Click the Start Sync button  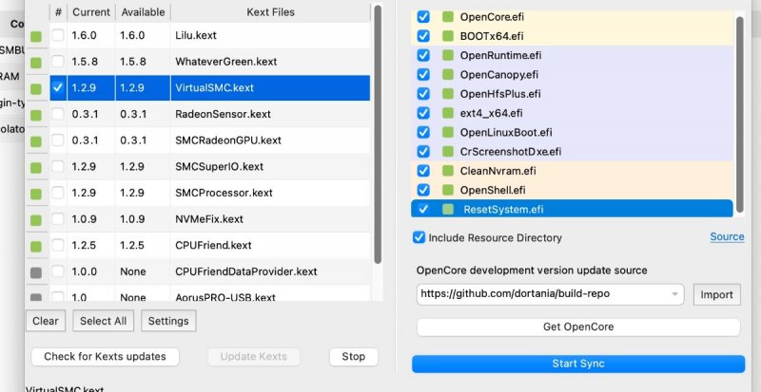pyautogui.click(x=577, y=364)
